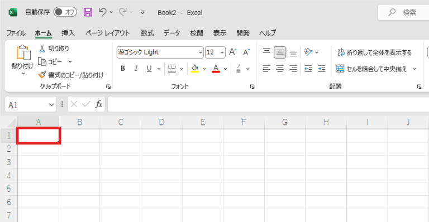Screen dimensions: 429x222
Task: Open the ファイル tab
Action: coord(16,33)
